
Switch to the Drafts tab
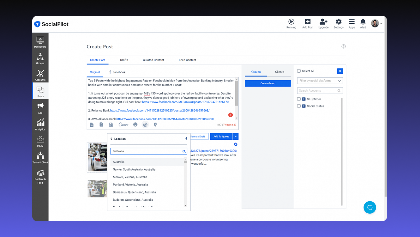coord(124,60)
